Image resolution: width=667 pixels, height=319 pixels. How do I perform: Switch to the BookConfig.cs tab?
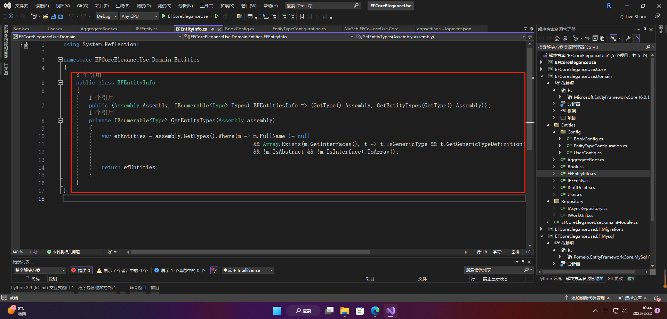click(x=240, y=29)
